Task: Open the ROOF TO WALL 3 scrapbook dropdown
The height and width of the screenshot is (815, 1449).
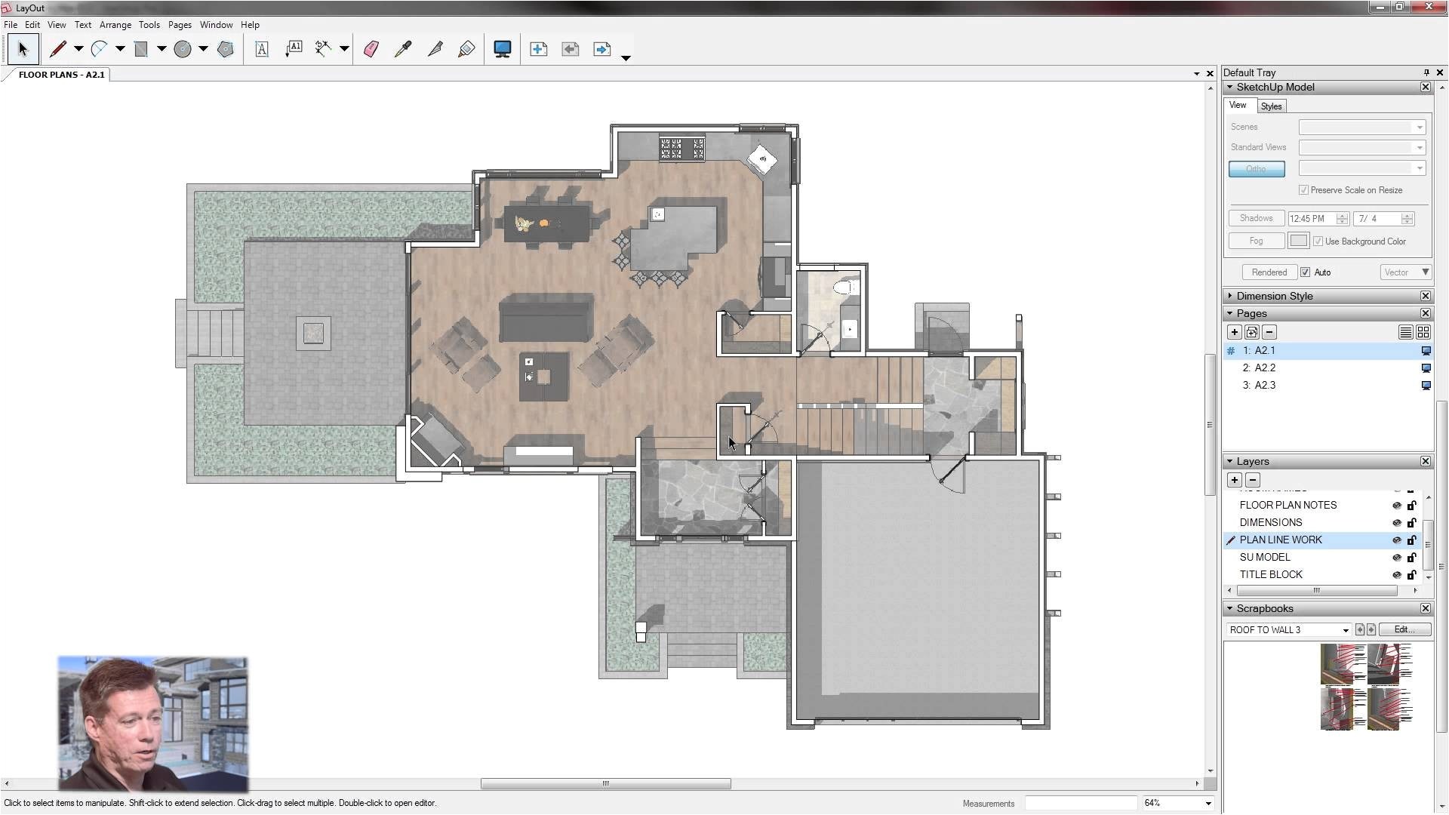Action: click(1345, 630)
